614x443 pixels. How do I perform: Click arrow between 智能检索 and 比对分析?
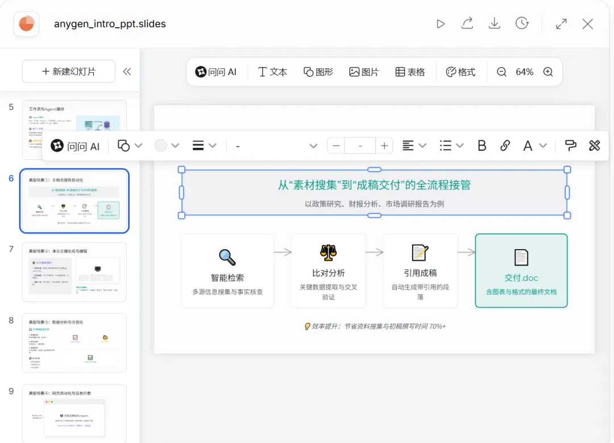(283, 252)
